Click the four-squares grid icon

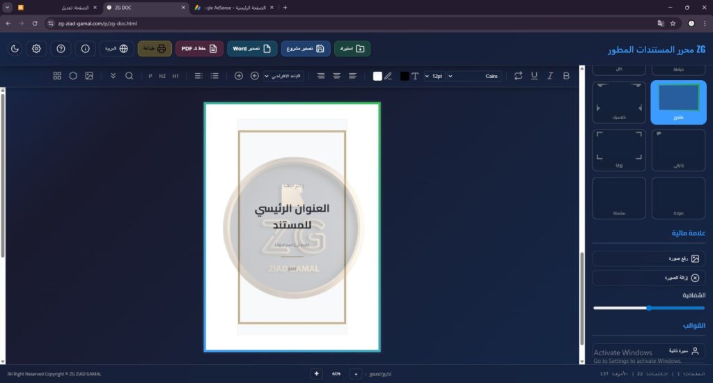(57, 75)
